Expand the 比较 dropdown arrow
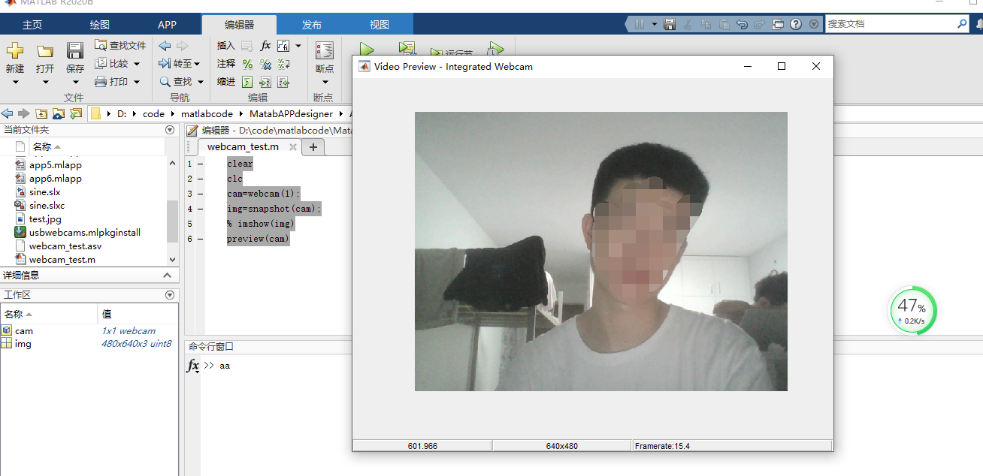 137,64
